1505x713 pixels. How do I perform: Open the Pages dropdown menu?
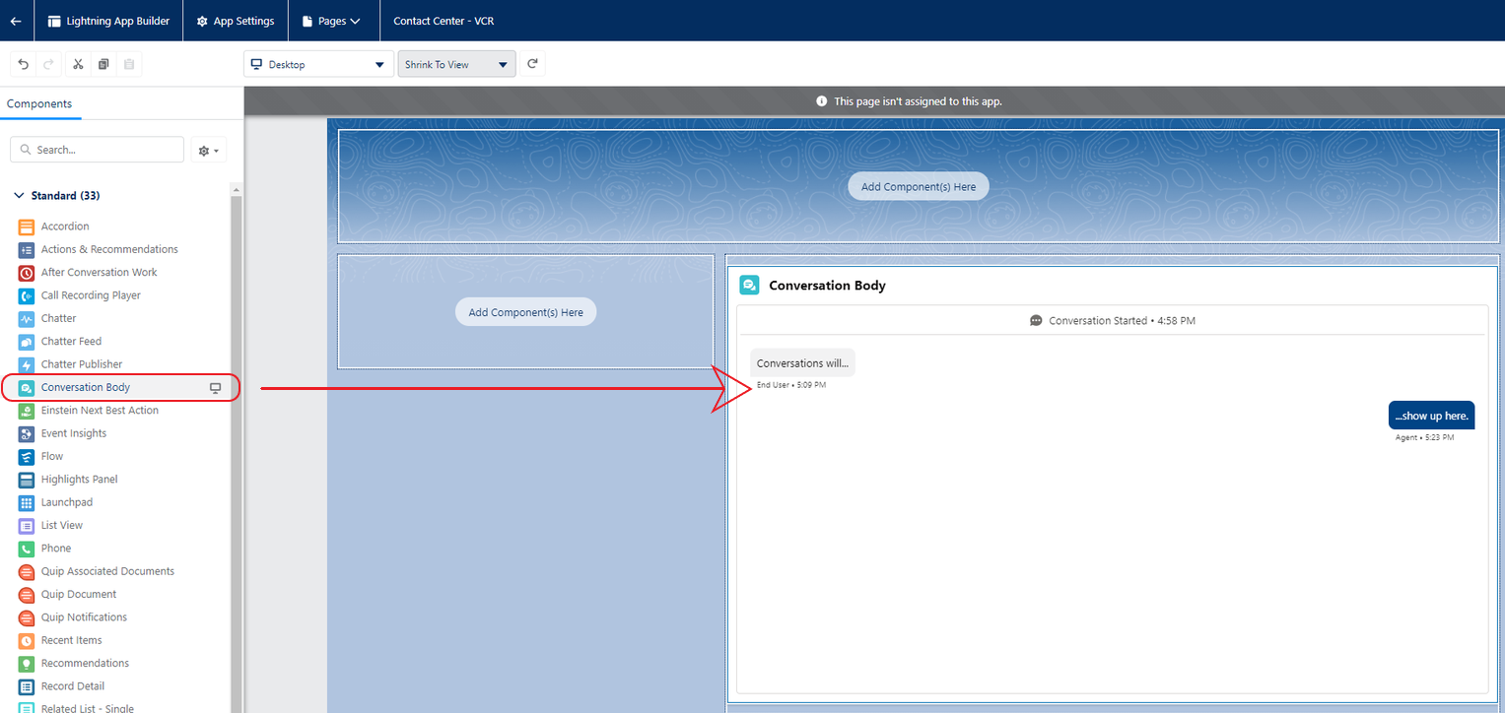pos(331,21)
